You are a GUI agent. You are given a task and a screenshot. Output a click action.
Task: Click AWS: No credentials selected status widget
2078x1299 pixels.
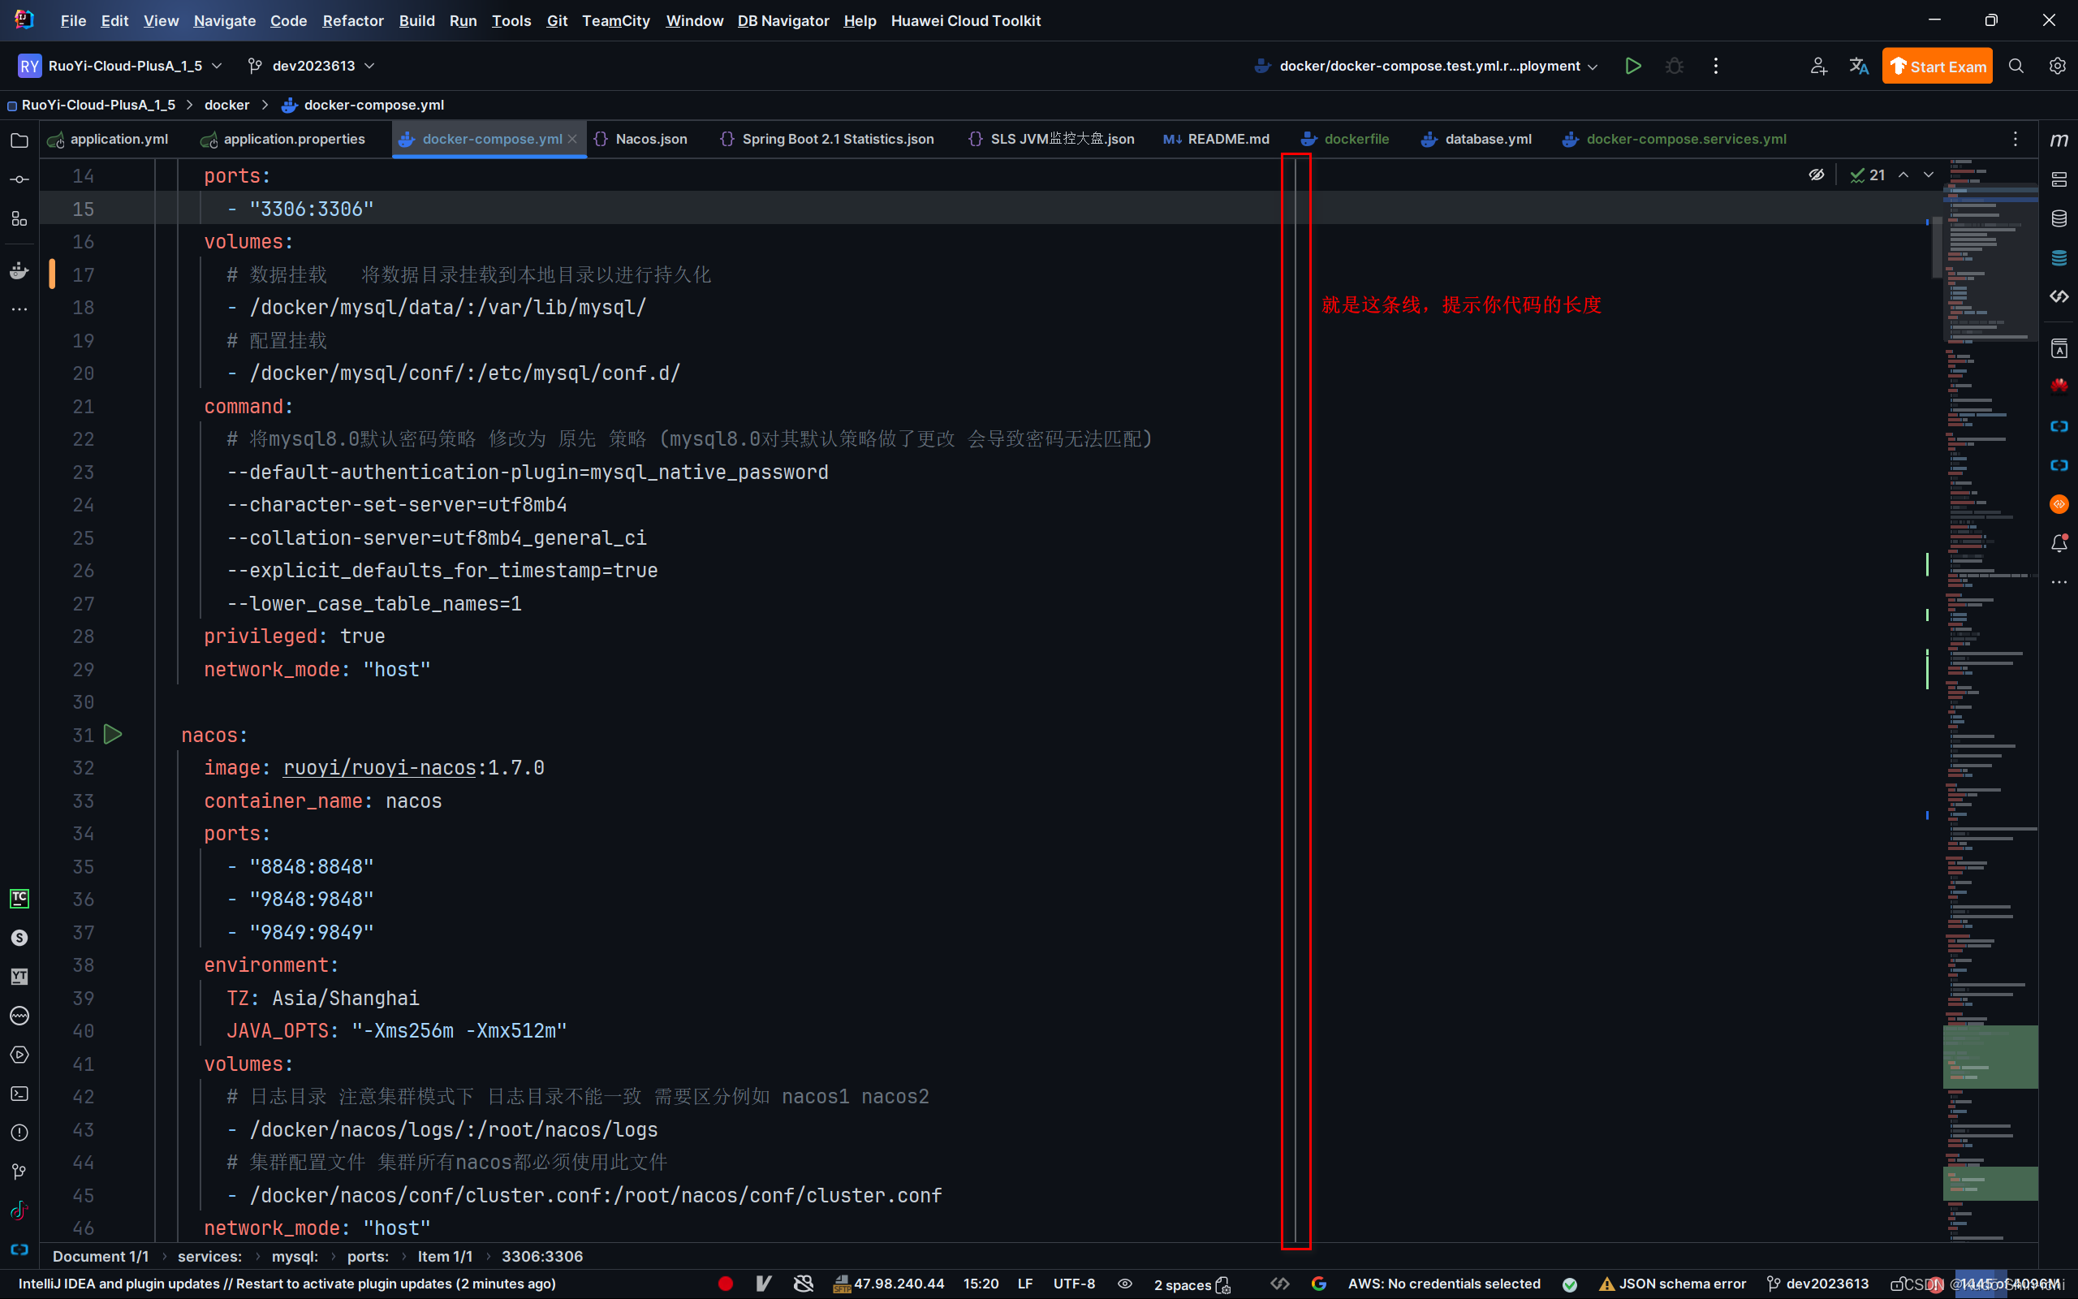pyautogui.click(x=1444, y=1284)
